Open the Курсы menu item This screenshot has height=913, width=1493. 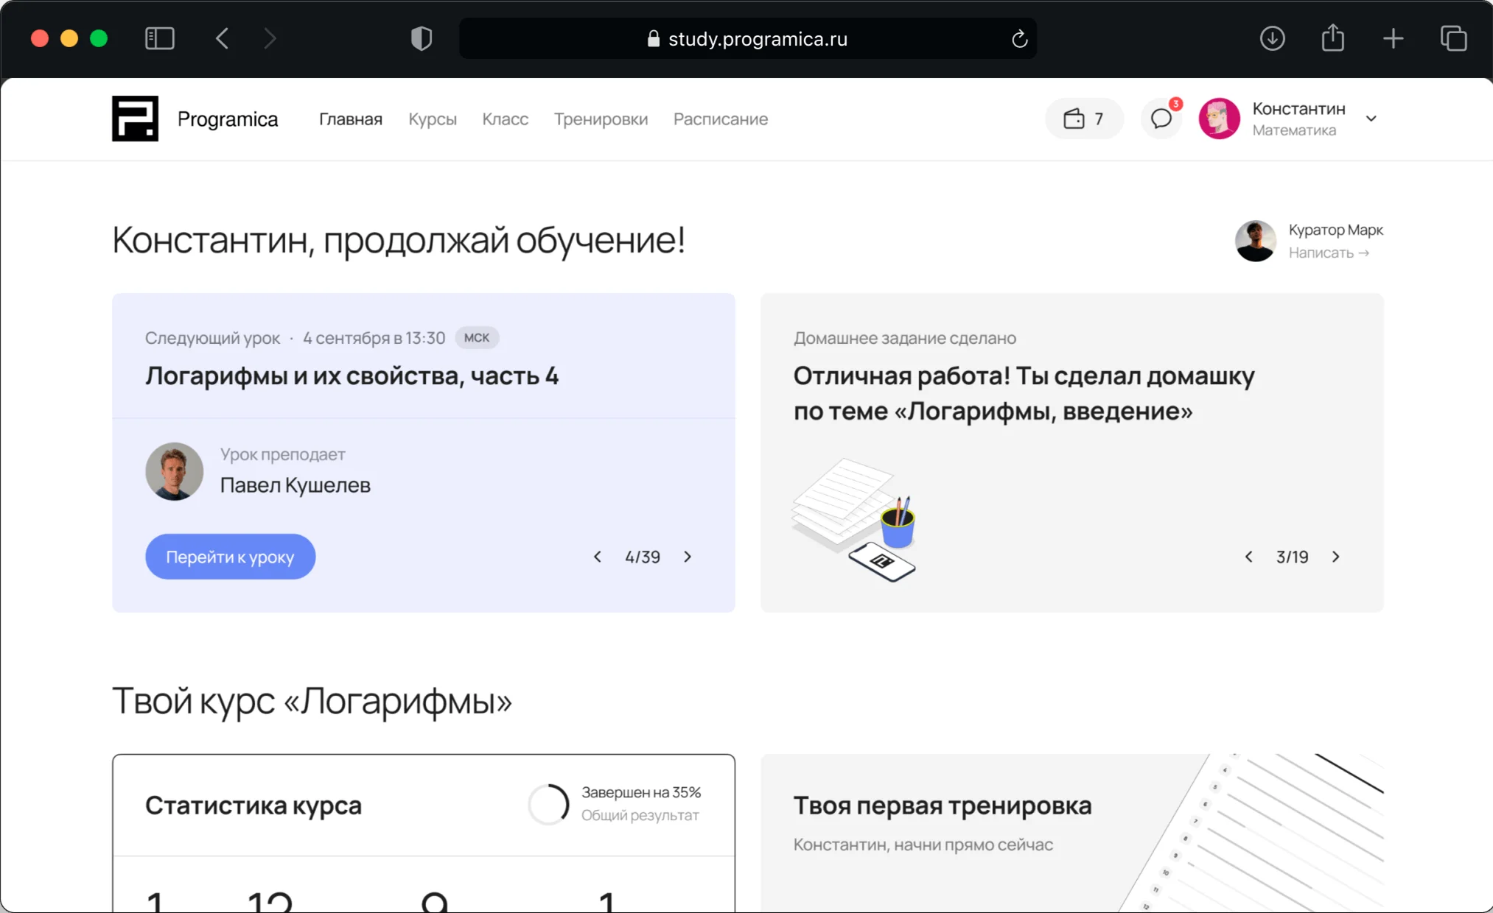[432, 119]
